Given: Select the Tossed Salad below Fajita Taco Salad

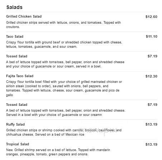Looking at the screenshot, I should pos(16,105).
